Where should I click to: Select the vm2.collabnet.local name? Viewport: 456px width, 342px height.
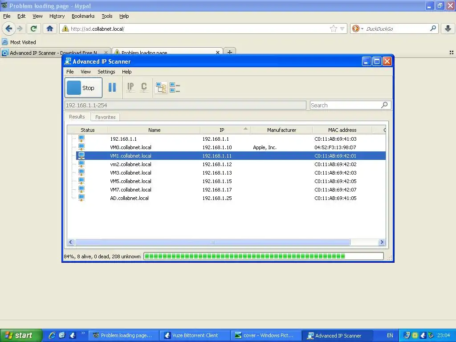(130, 164)
